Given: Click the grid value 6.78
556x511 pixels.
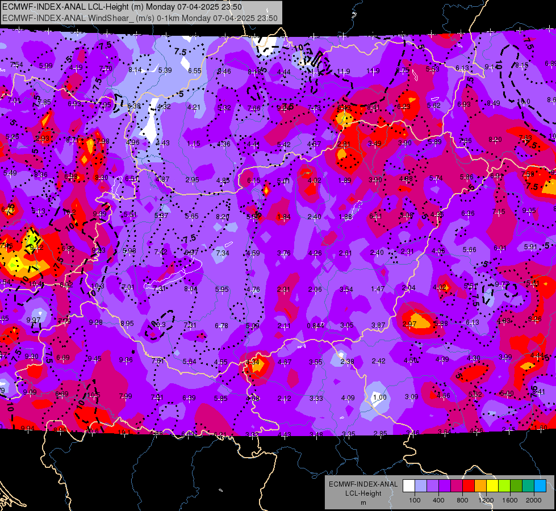Looking at the screenshot, I should tap(221, 325).
